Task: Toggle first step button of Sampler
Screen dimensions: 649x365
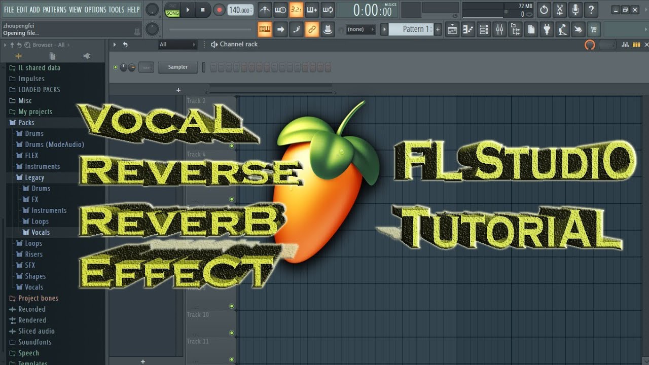Action: point(214,67)
